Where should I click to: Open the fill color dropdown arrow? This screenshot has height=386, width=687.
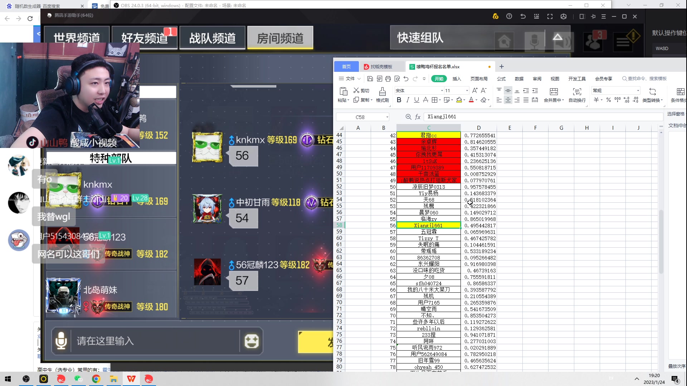click(x=464, y=100)
